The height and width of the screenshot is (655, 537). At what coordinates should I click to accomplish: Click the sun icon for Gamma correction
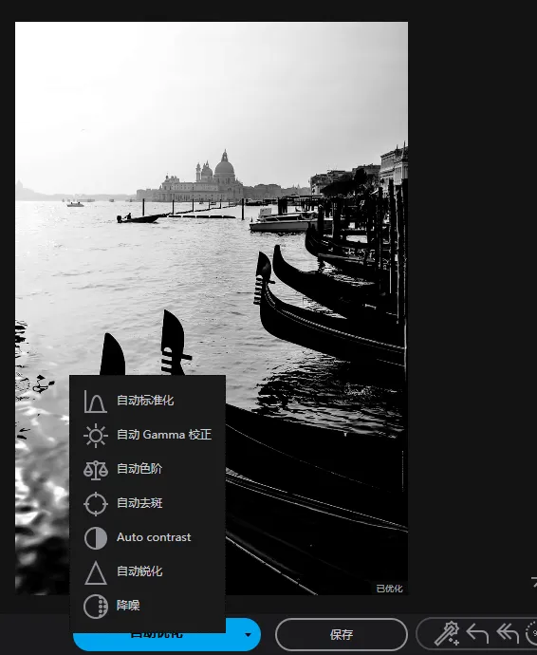[95, 436]
